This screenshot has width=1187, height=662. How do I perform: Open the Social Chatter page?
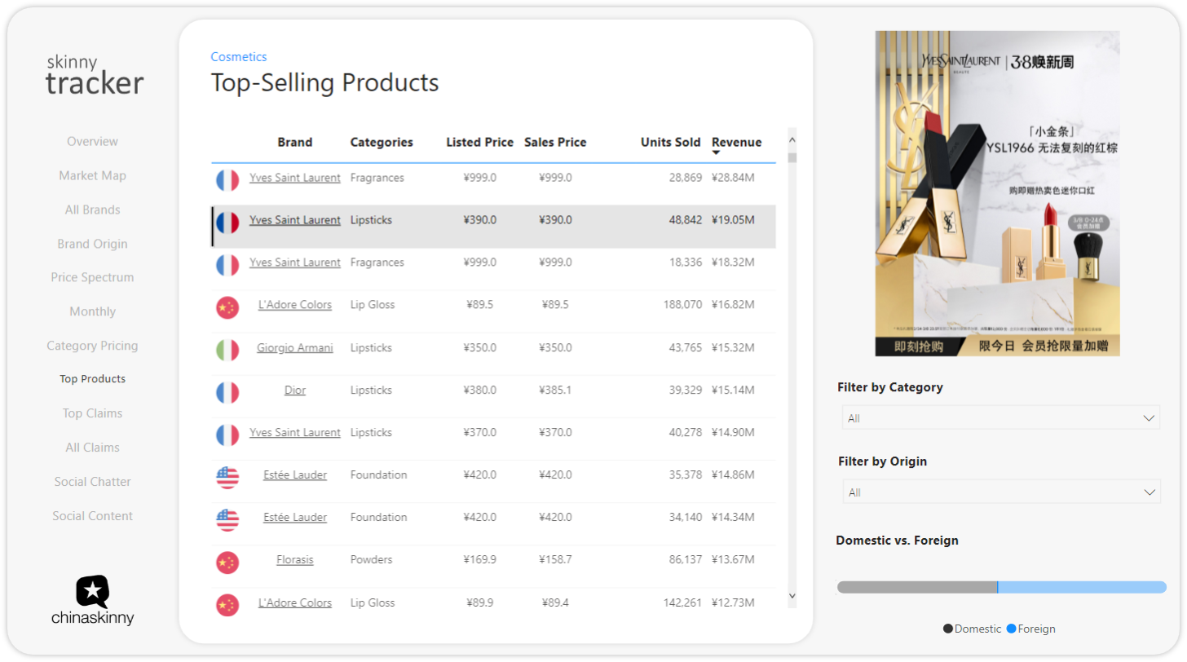click(x=92, y=482)
